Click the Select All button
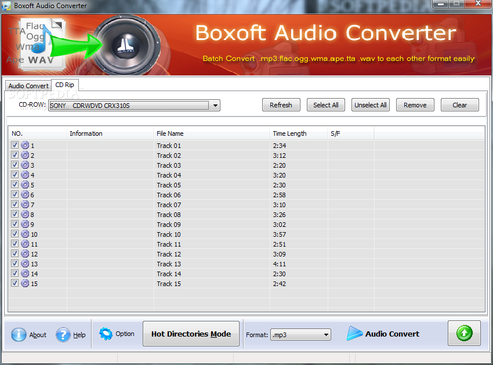Image resolution: width=493 pixels, height=365 pixels. click(x=326, y=105)
